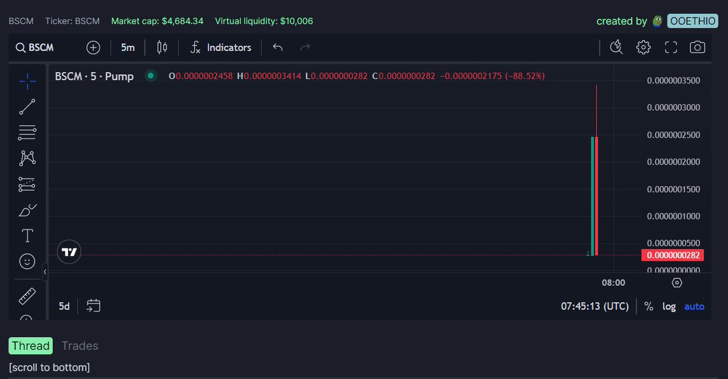Select the trend line tool
728x379 pixels.
[27, 107]
